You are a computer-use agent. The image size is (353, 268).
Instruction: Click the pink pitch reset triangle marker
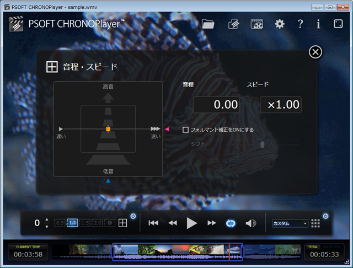167,129
